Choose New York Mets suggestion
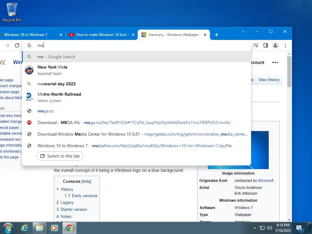312x234 pixels. tap(136, 70)
